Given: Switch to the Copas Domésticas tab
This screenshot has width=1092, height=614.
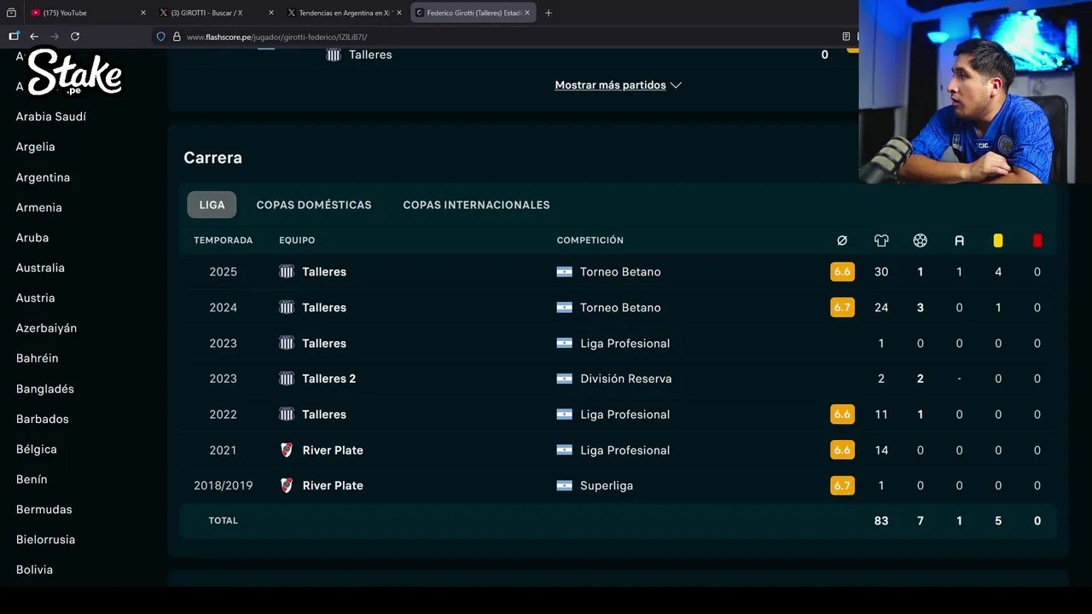Looking at the screenshot, I should click(x=314, y=205).
